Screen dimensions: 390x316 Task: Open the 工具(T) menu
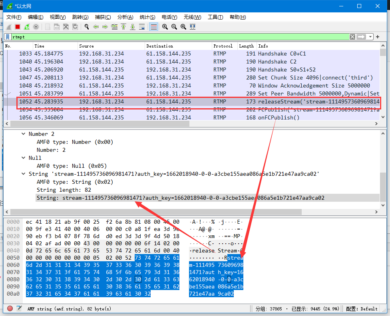(215, 17)
